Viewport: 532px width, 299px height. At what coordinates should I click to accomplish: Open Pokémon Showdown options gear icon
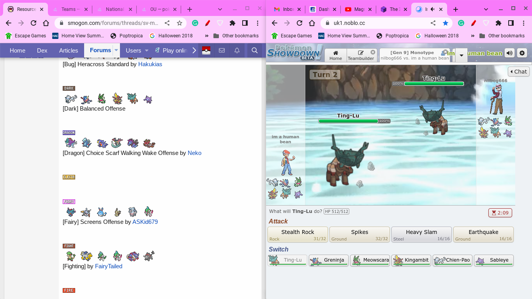pyautogui.click(x=522, y=53)
